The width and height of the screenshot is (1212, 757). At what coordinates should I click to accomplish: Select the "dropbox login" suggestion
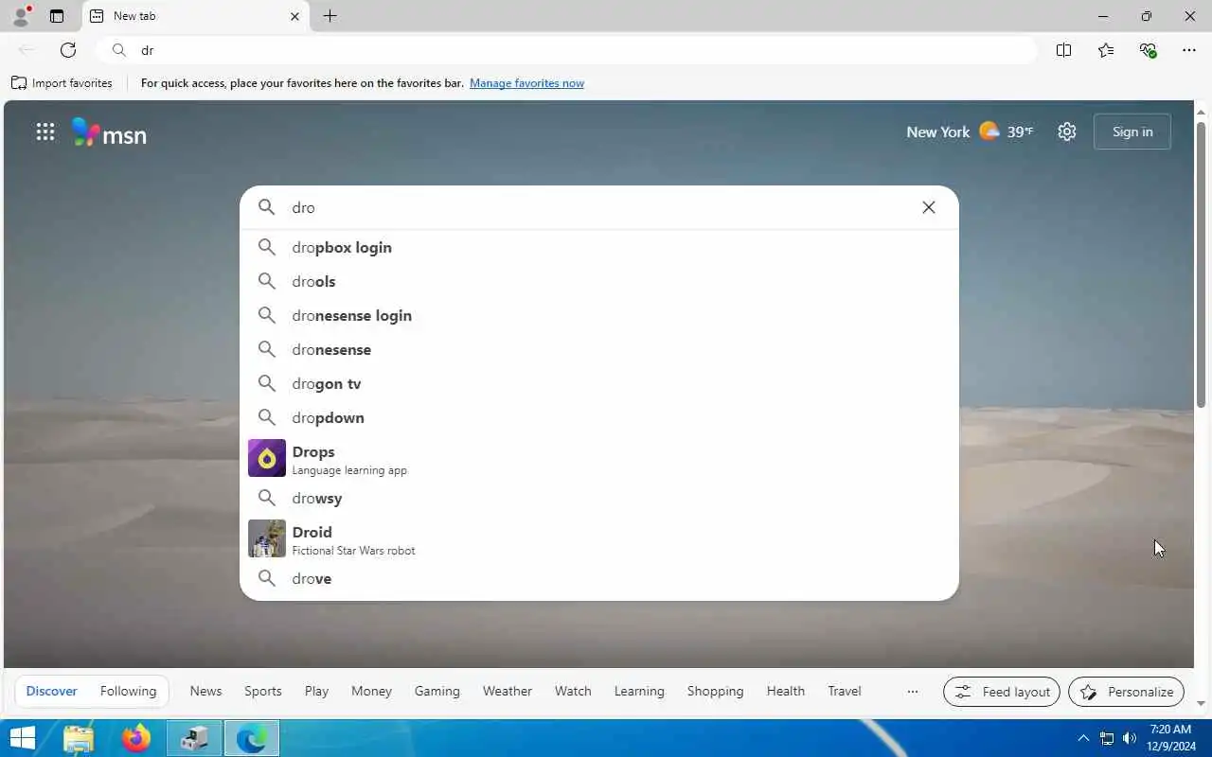point(599,247)
